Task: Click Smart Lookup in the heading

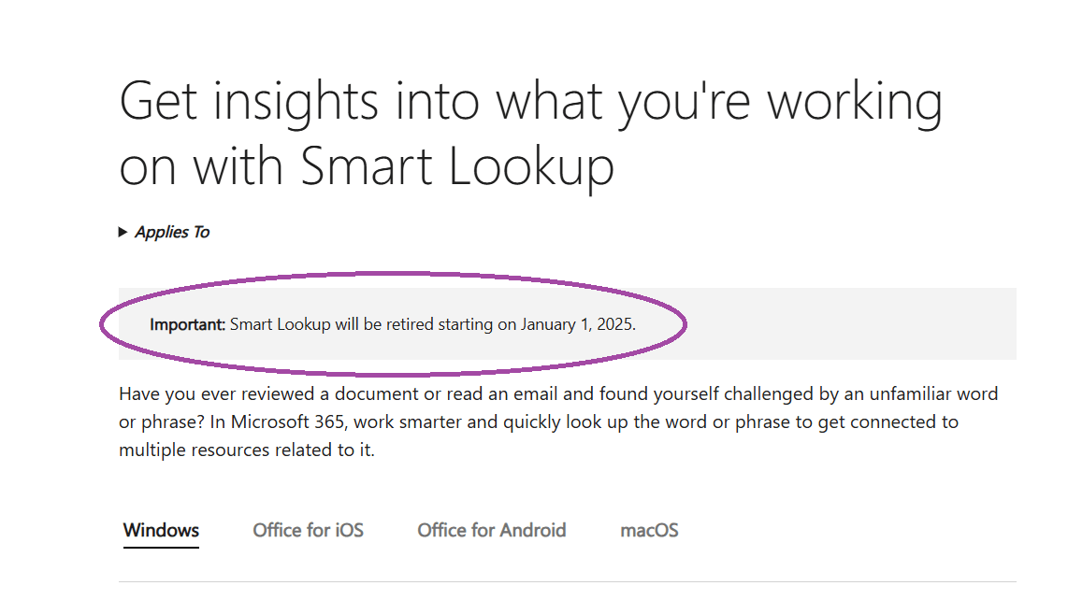Action: point(458,166)
